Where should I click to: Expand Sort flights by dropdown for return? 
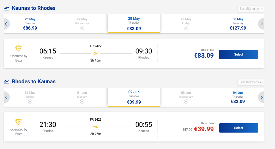click(x=251, y=82)
